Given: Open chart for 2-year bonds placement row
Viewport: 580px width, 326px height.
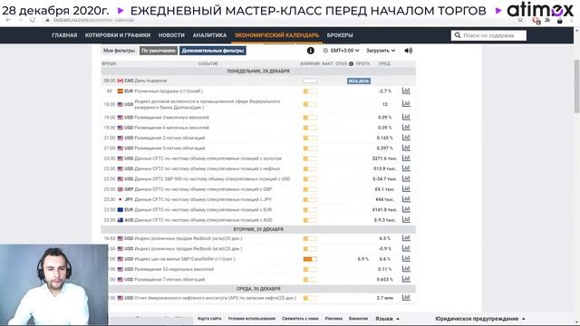Looking at the screenshot, I should (x=406, y=138).
